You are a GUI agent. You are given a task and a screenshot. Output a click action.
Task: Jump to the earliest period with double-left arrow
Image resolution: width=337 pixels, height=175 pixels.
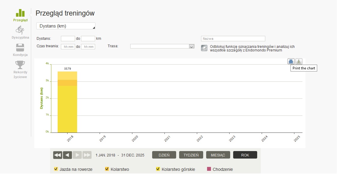(58, 155)
